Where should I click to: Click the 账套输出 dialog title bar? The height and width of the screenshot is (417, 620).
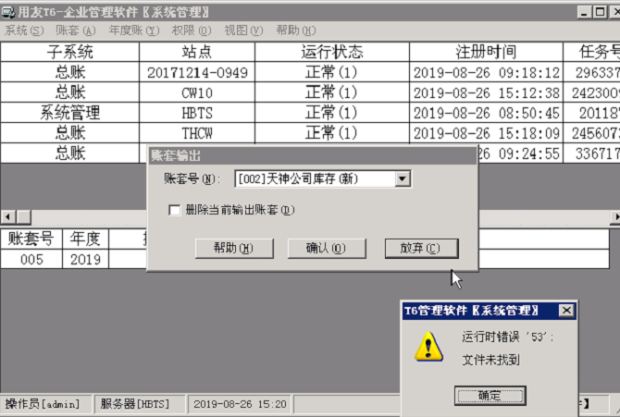tap(313, 155)
